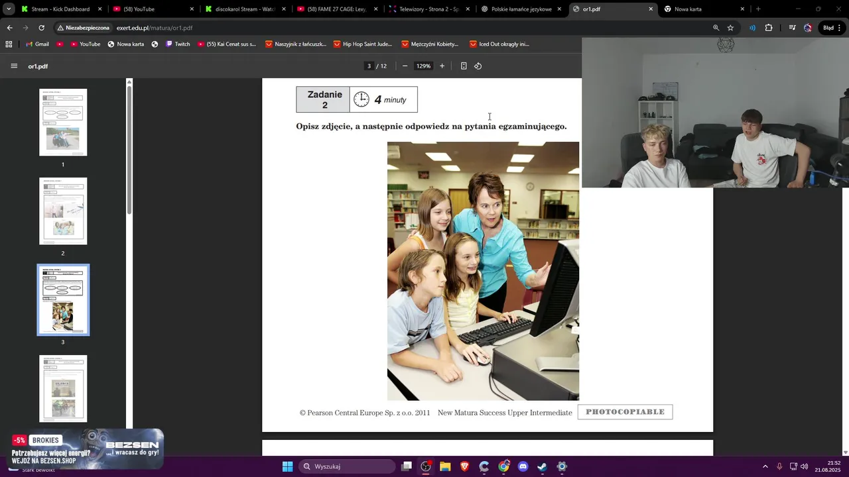Image resolution: width=849 pixels, height=477 pixels.
Task: Open the Iced Out okrągły bookmark
Action: pos(499,44)
